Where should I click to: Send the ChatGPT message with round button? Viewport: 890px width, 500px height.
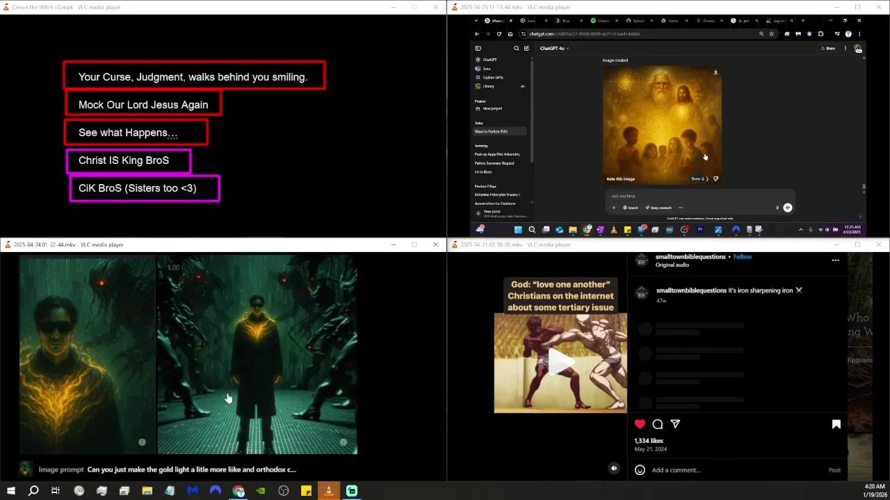(x=788, y=208)
